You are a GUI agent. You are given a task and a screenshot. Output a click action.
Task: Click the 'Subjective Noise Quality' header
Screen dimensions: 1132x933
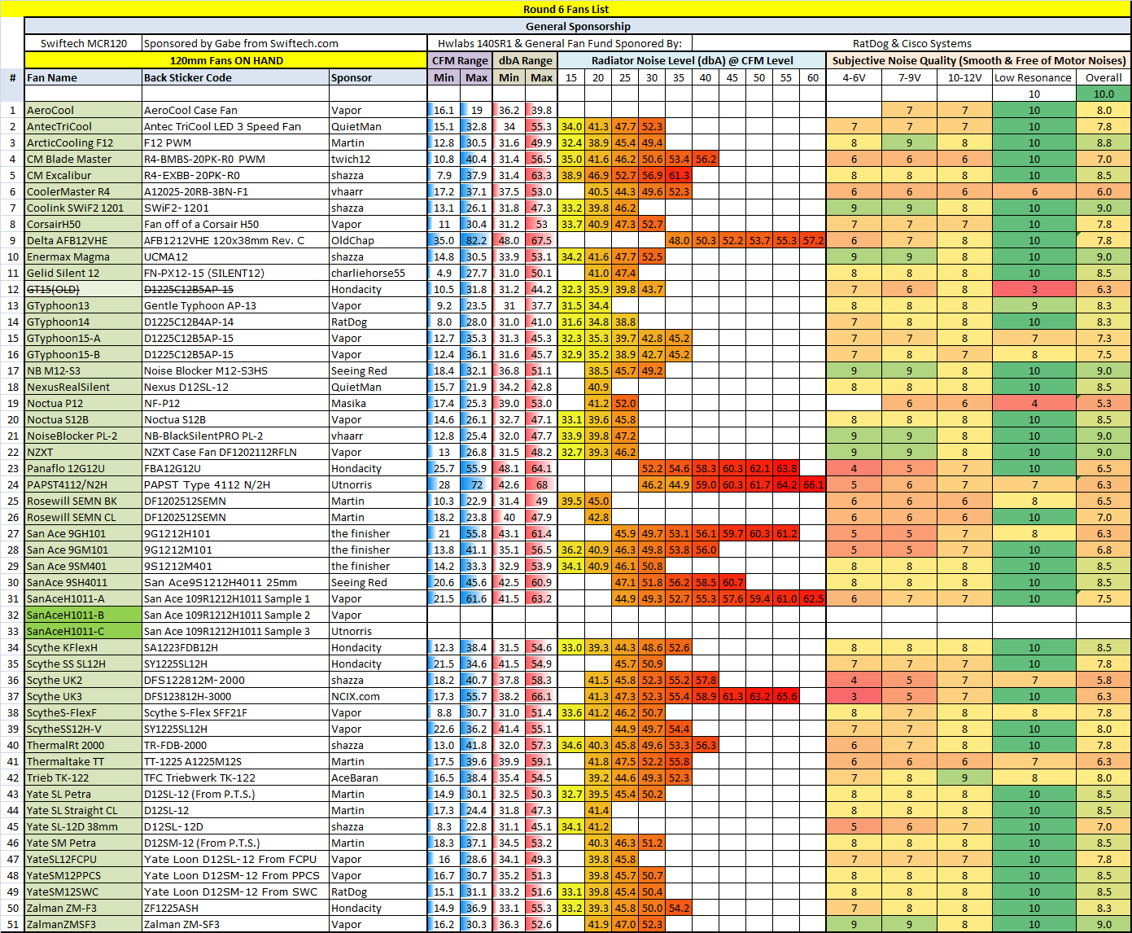click(x=979, y=60)
